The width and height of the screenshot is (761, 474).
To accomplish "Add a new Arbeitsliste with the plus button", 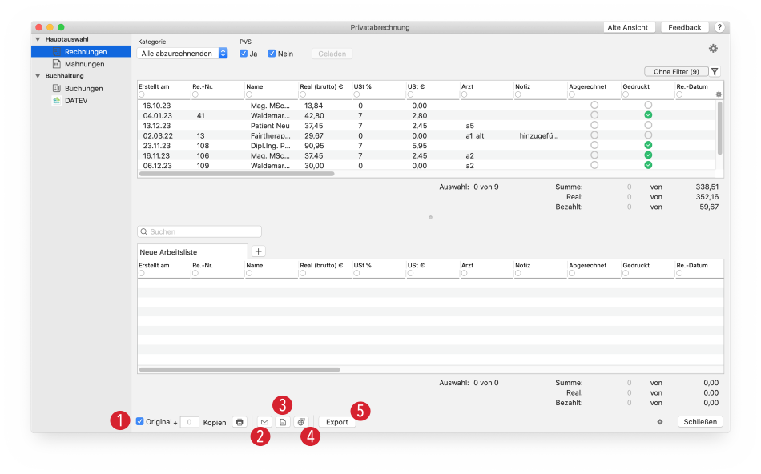I will [258, 251].
